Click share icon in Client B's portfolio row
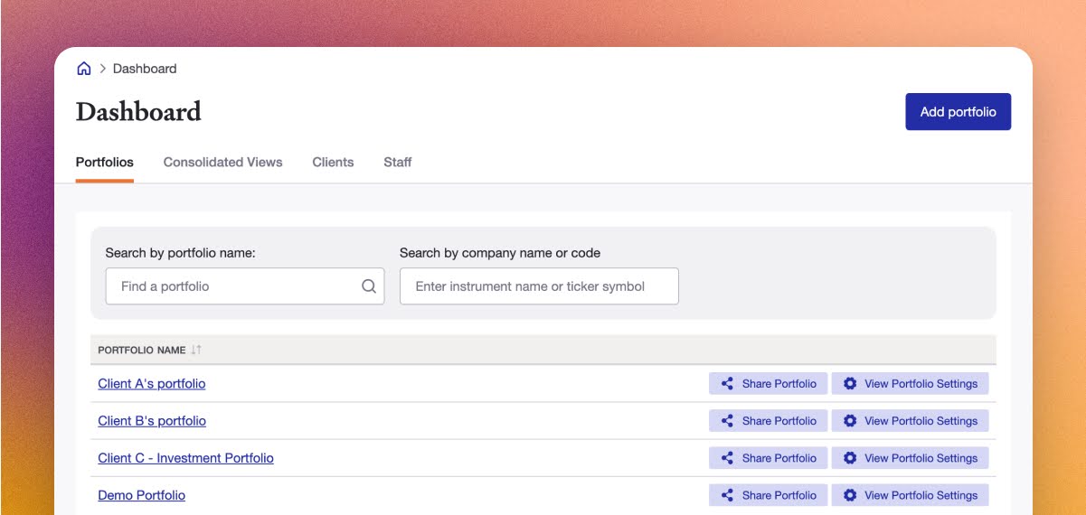The image size is (1086, 515). pos(727,421)
